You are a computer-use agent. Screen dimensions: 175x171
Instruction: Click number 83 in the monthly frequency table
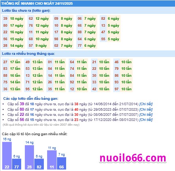point(5,69)
